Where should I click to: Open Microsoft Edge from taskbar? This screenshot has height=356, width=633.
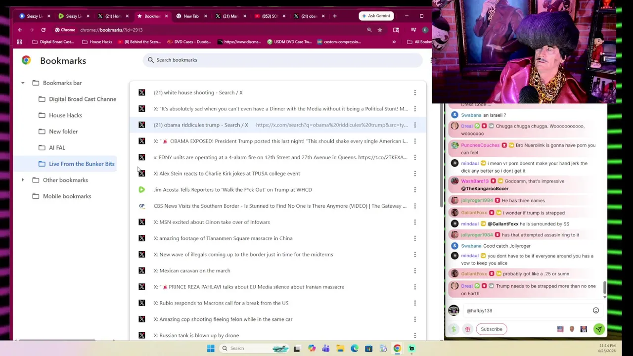(355, 348)
